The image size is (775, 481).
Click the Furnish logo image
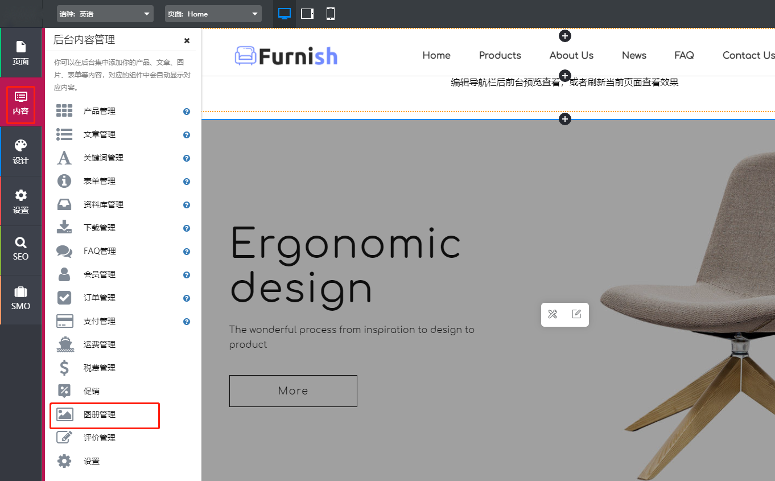pos(286,56)
